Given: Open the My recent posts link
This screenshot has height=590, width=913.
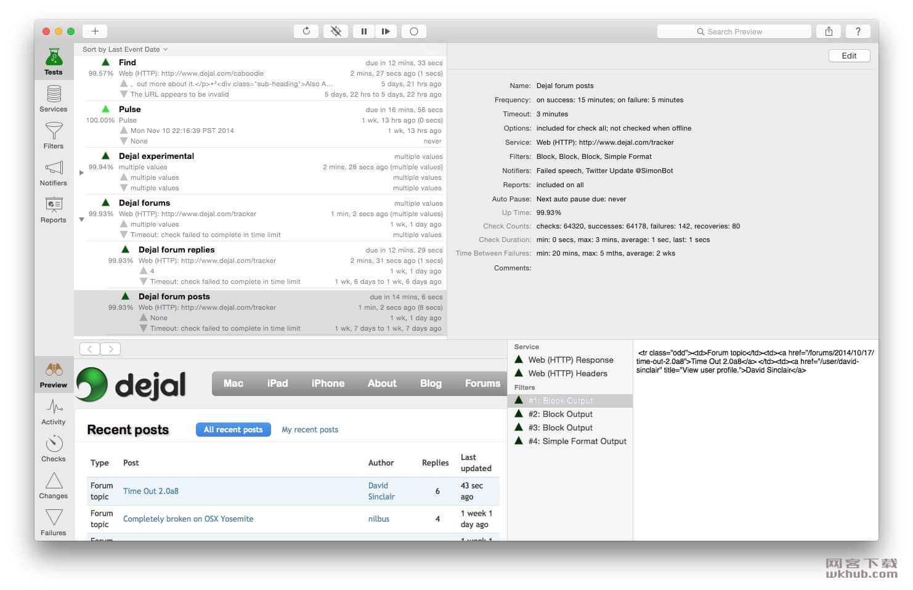Looking at the screenshot, I should [310, 429].
